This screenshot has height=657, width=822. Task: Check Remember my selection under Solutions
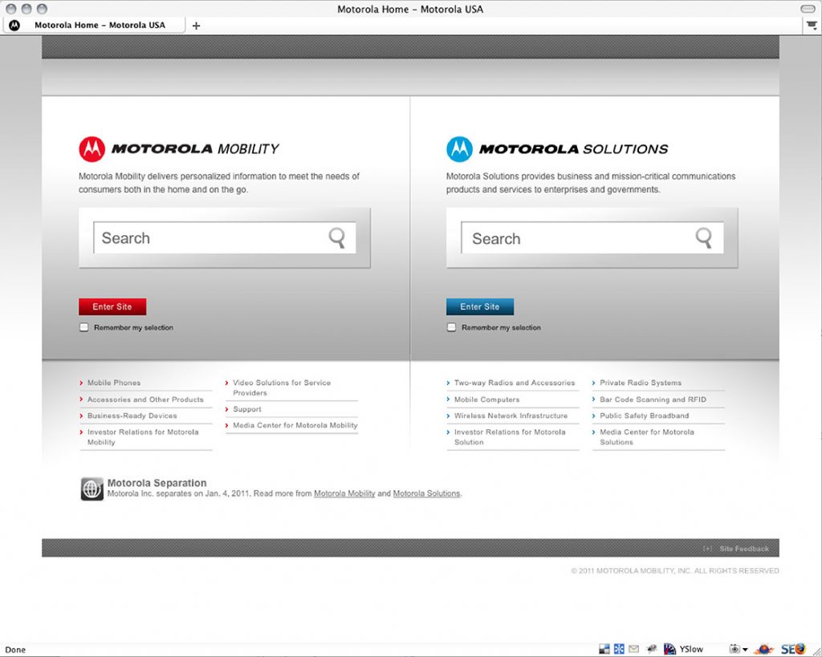click(x=452, y=327)
